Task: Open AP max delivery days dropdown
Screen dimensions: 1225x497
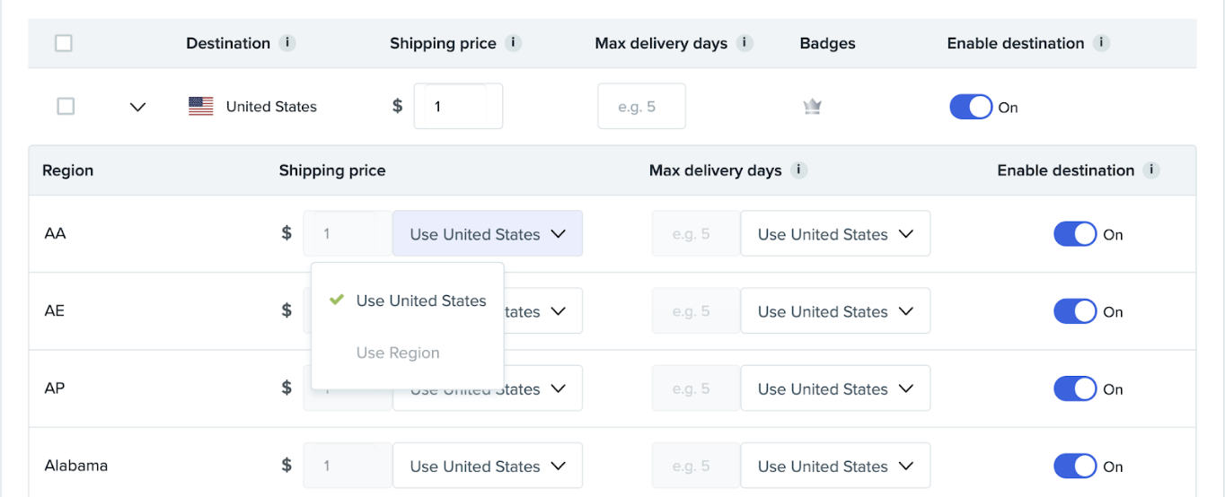Action: pyautogui.click(x=834, y=389)
